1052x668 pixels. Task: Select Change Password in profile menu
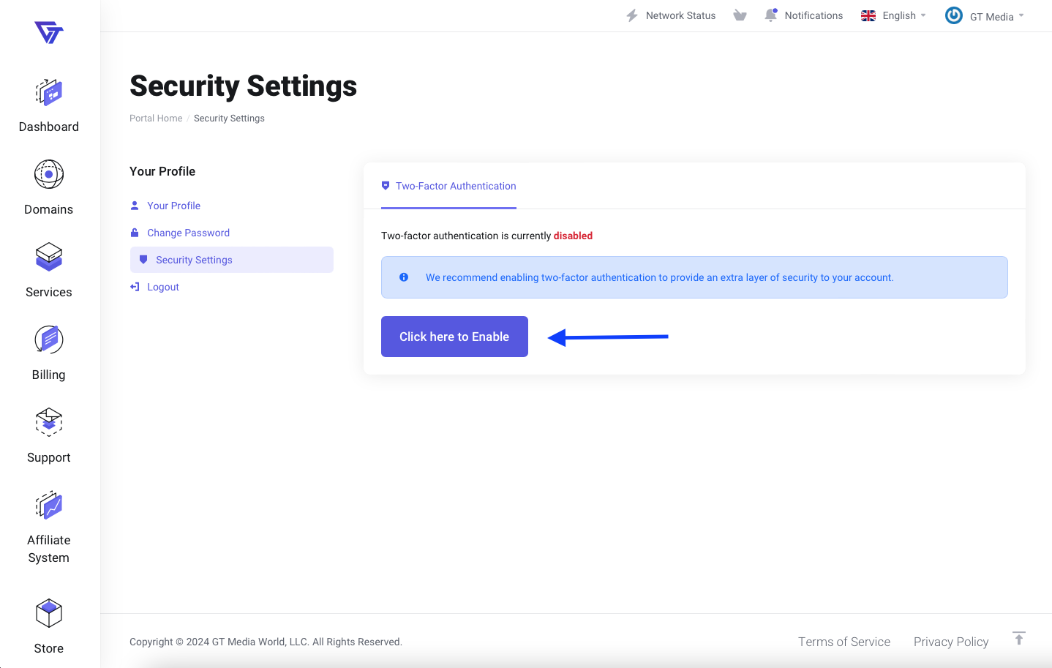pos(188,233)
